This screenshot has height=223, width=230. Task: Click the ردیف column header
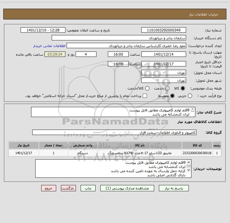click(217, 145)
